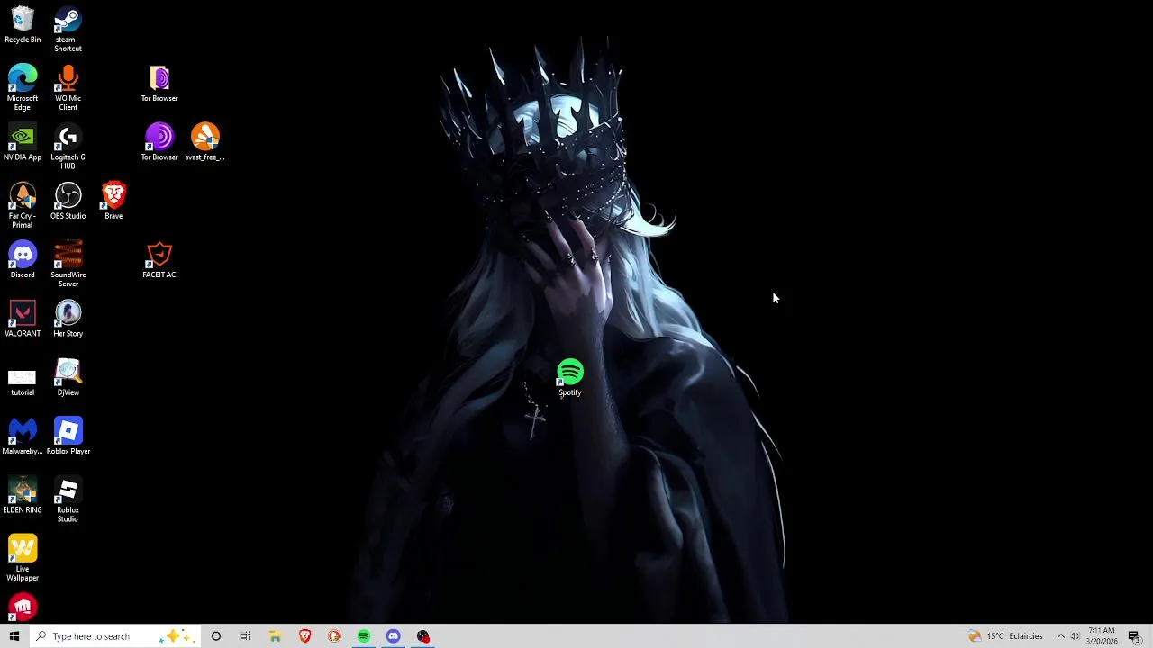Select the OBS Studio desktop icon

coord(68,201)
